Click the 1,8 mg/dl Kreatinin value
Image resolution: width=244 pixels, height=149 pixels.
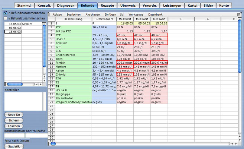[125, 43]
